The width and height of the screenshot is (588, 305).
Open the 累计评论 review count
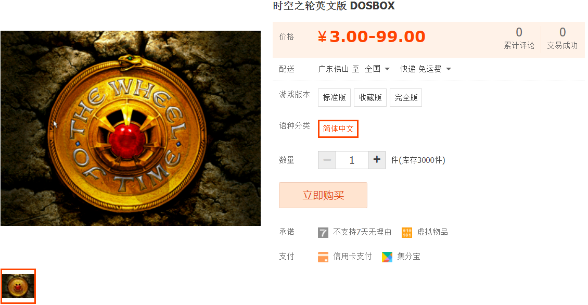click(x=519, y=39)
